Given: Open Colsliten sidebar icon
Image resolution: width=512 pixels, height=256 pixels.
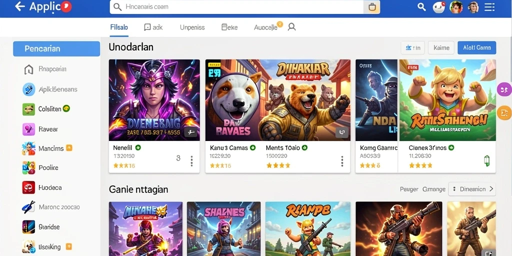Looking at the screenshot, I should (28, 109).
